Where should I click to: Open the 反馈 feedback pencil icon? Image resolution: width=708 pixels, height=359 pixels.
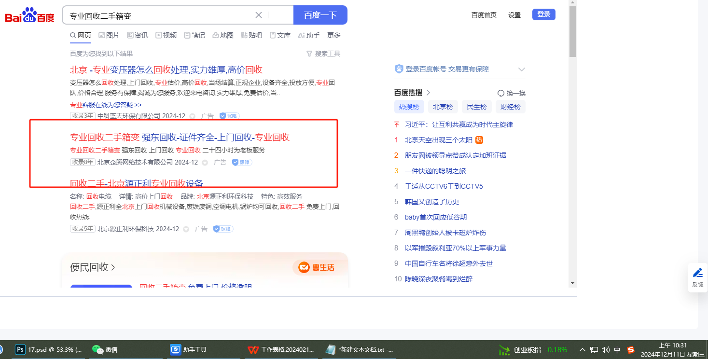click(x=697, y=273)
